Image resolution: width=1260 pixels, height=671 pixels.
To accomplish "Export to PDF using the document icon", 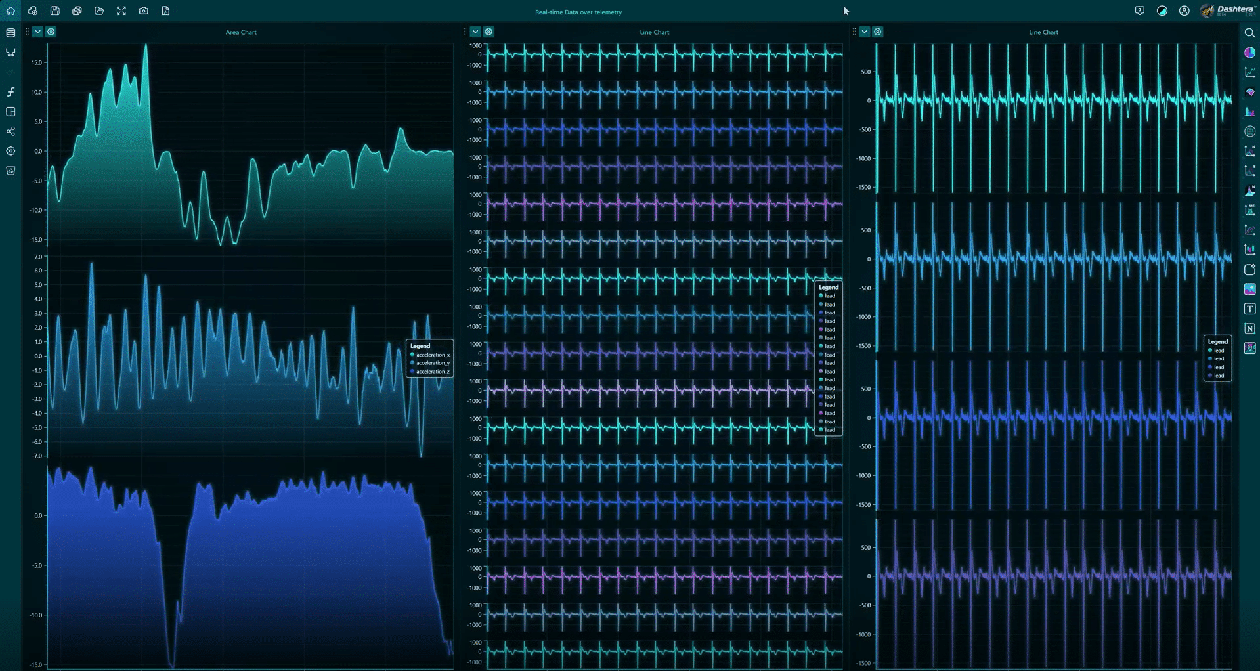I will point(165,11).
